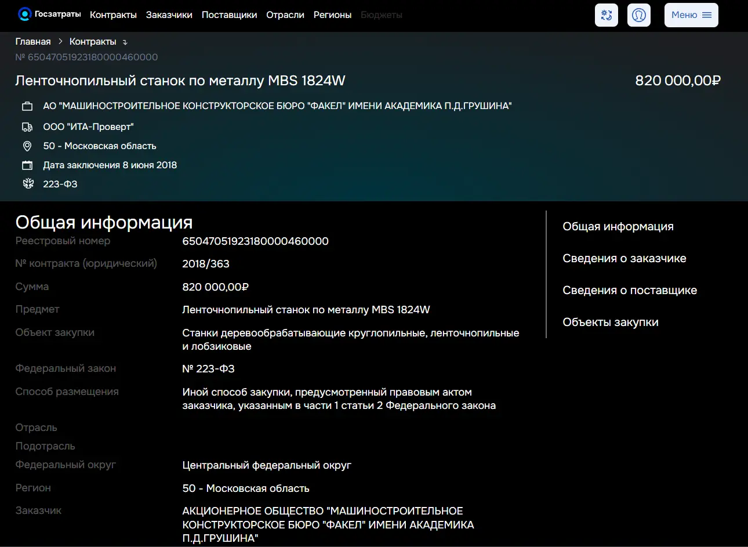
Task: Jump to Объекты закупки section
Action: pyautogui.click(x=611, y=323)
